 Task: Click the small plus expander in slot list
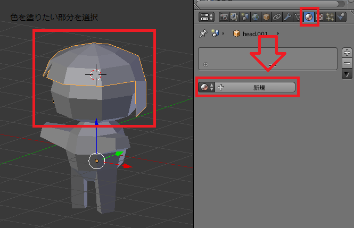205,65
